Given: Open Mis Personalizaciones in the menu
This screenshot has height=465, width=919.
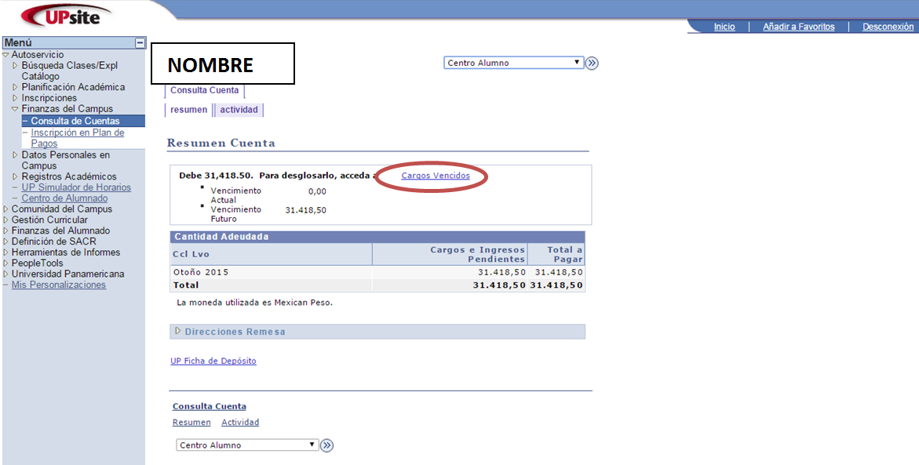Looking at the screenshot, I should click(x=58, y=285).
